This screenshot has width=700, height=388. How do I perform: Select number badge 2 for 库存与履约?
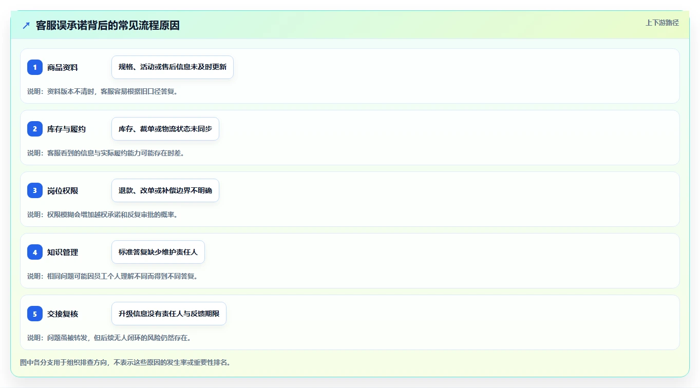pos(35,129)
